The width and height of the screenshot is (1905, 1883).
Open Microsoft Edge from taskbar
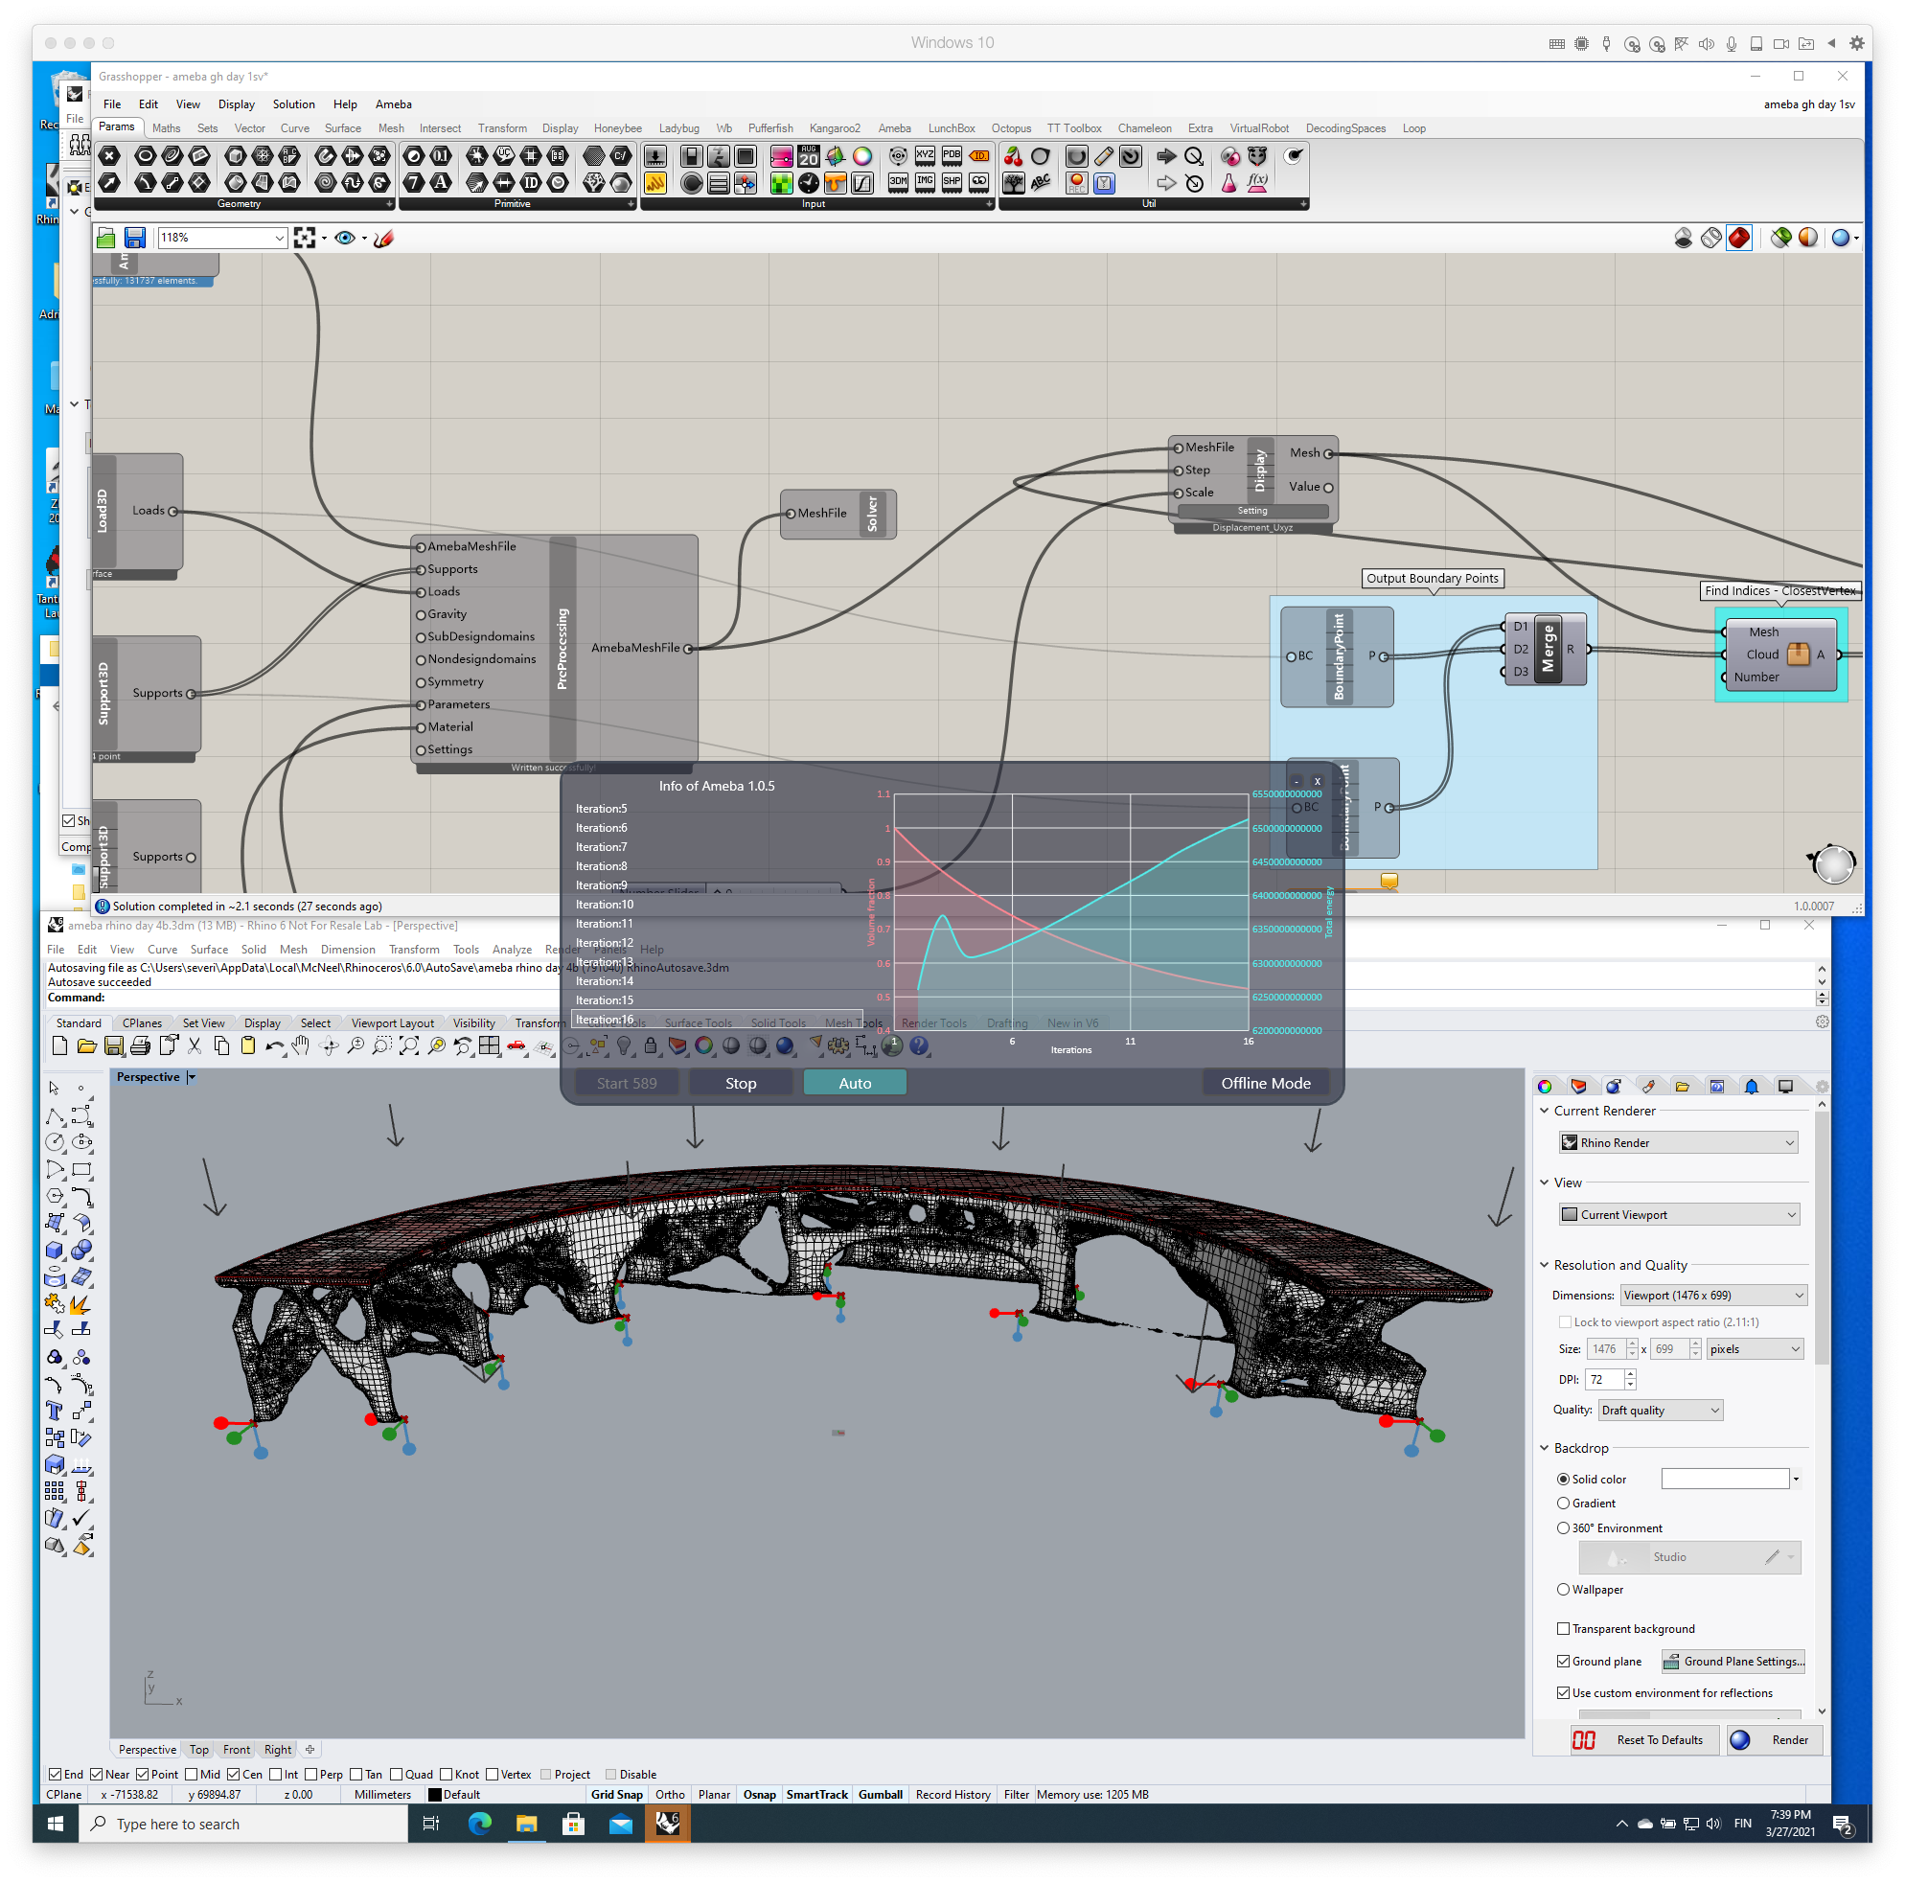(479, 1823)
